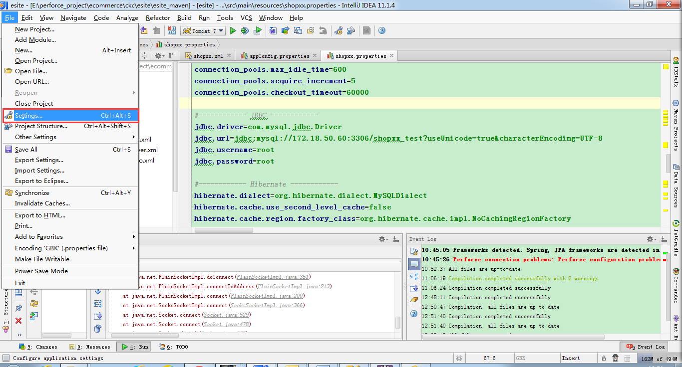682x367 pixels.
Task: Toggle balloon notifications in the Event Log
Action: (414, 264)
